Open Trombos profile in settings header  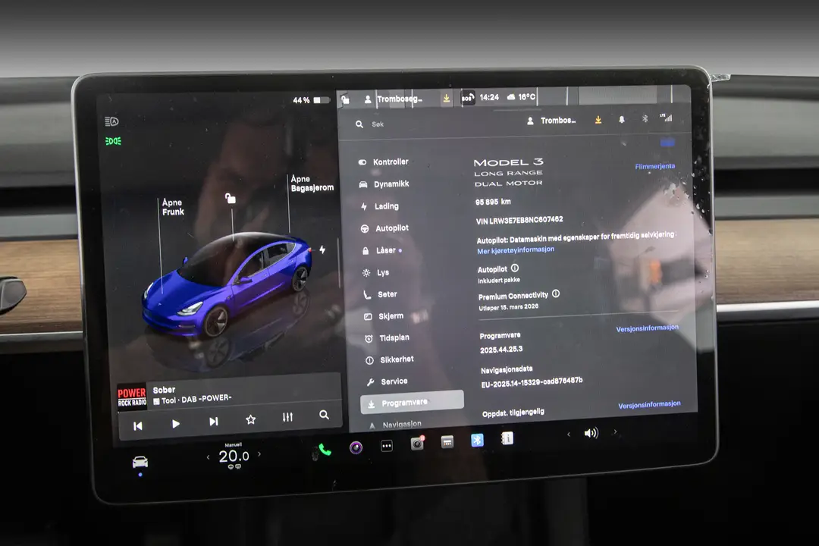pyautogui.click(x=551, y=121)
